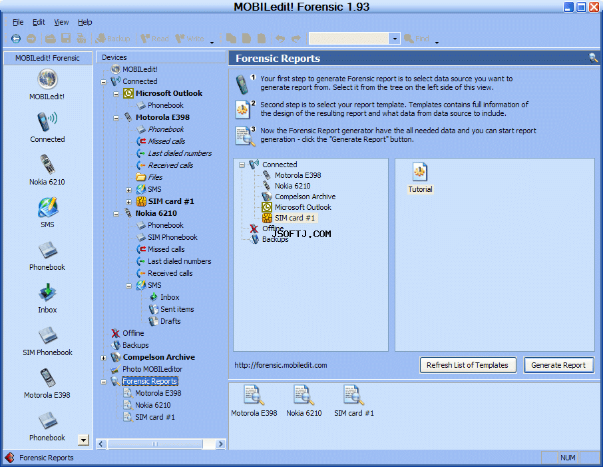Select Sent items under Nokia SMS
Viewport: 603px width, 467px height.
177,309
